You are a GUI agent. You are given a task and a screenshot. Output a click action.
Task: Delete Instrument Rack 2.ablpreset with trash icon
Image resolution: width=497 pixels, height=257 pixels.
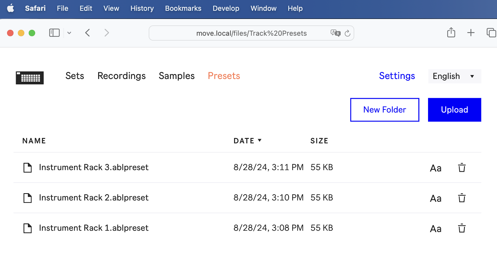tap(462, 198)
